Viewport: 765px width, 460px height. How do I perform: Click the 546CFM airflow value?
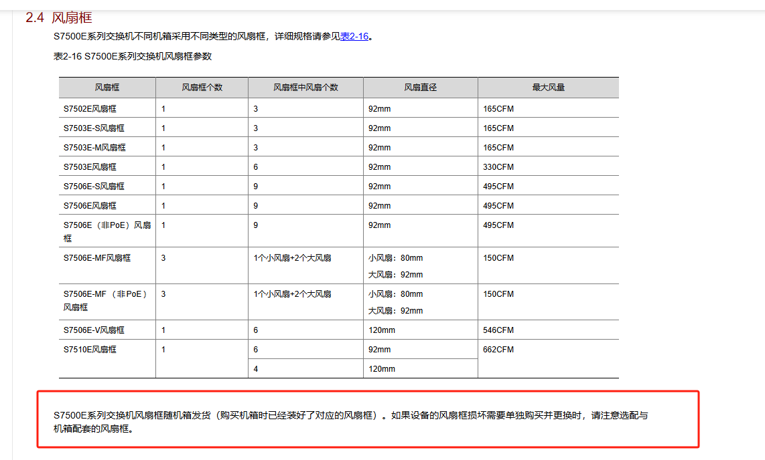[498, 330]
